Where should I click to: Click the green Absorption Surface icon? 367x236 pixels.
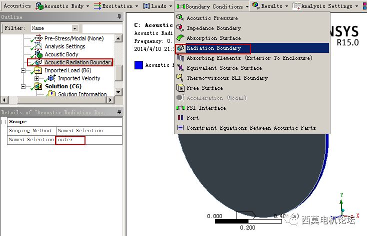click(180, 37)
